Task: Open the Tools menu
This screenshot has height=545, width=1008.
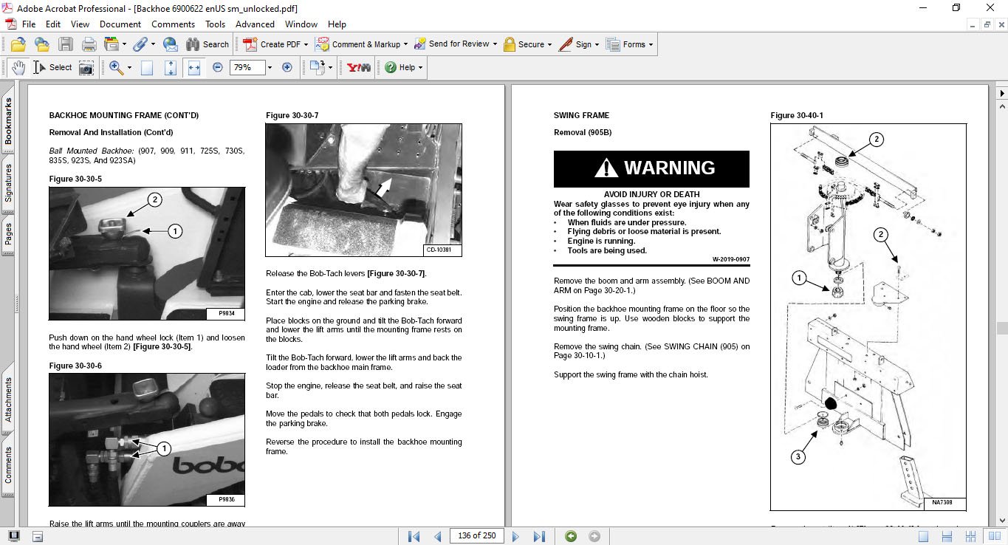Action: click(x=216, y=24)
